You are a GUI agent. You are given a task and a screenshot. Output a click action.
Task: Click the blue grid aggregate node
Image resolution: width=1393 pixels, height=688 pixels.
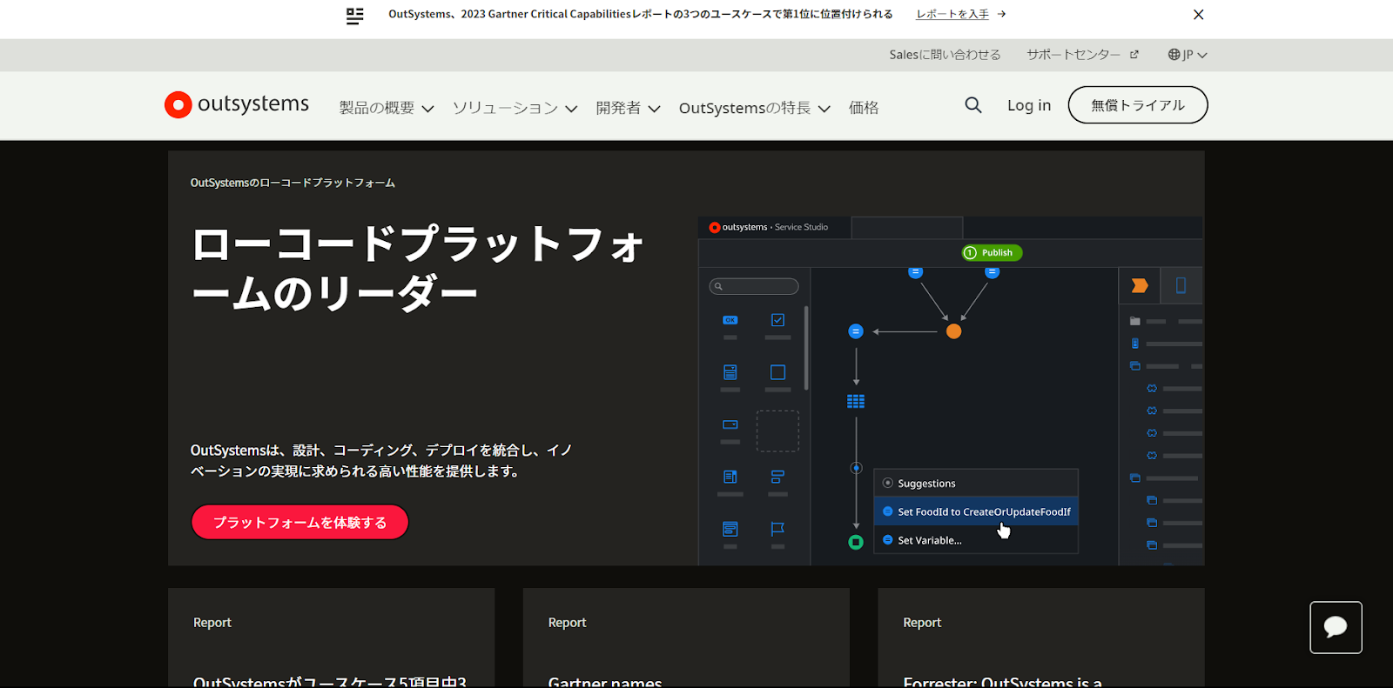coord(856,401)
